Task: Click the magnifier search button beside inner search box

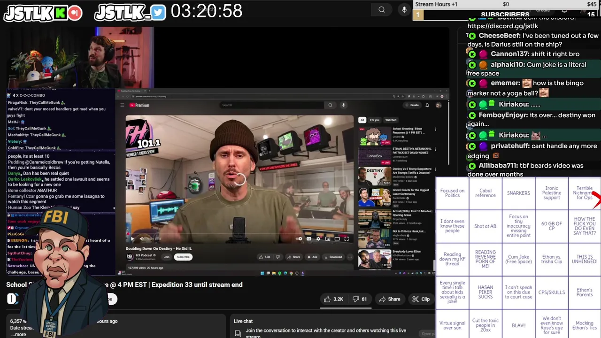Action: click(x=330, y=105)
